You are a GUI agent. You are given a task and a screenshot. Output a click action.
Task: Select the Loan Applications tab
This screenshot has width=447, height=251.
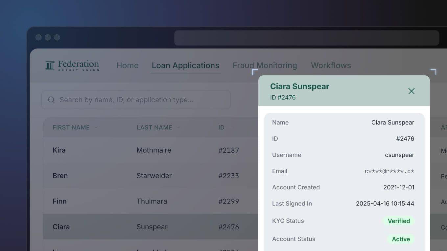185,66
